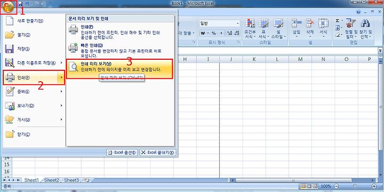Expand the formula bar chevron
The width and height of the screenshot is (384, 192).
click(380, 50)
